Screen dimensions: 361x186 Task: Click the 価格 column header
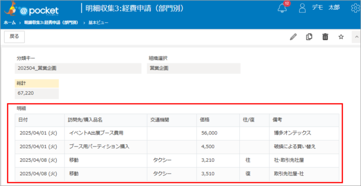218,120
